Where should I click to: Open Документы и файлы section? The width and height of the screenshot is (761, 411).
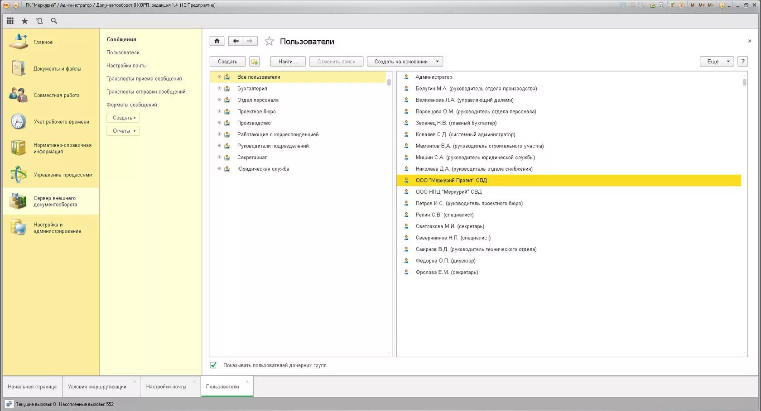click(x=51, y=69)
